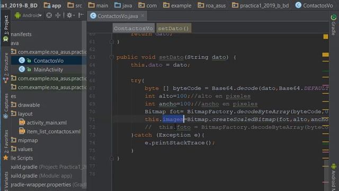339x191 pixels.
Task: Open build.gradle (Project) file
Action: tap(48, 167)
